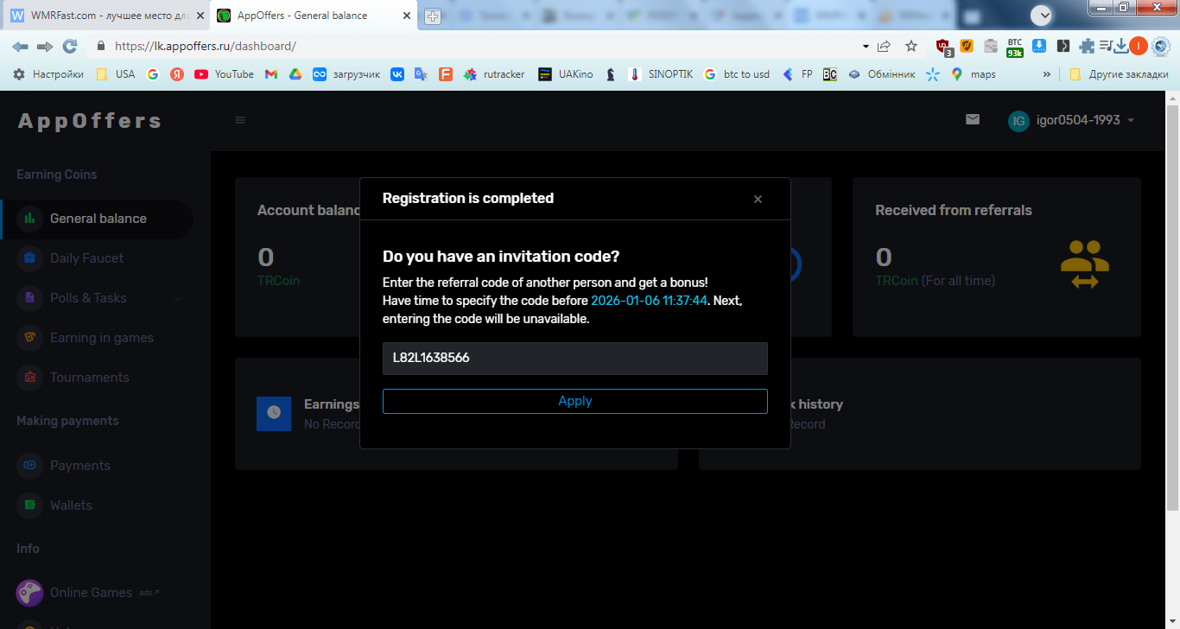
Task: Open Wallets in the sidebar
Action: click(71, 505)
